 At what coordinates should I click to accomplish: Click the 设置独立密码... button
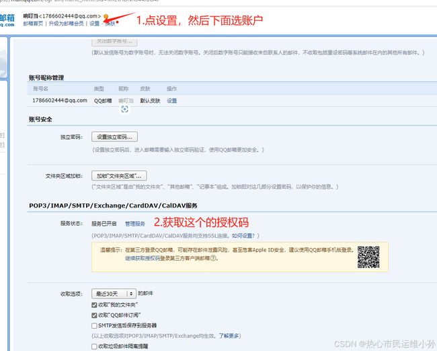click(x=114, y=137)
